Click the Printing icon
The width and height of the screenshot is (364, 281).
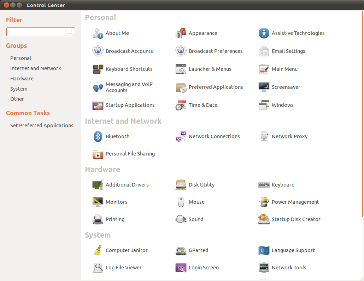coord(98,219)
